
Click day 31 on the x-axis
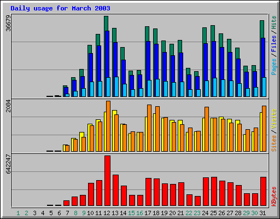262,213
